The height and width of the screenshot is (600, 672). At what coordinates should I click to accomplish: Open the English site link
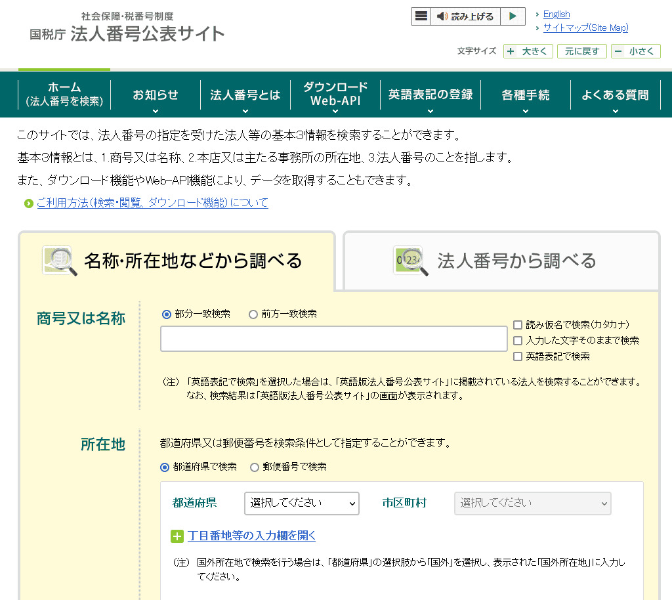(x=556, y=14)
